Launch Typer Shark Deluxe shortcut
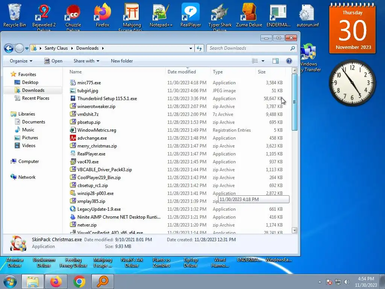Viewport: 385px width, 289px height. pyautogui.click(x=220, y=17)
